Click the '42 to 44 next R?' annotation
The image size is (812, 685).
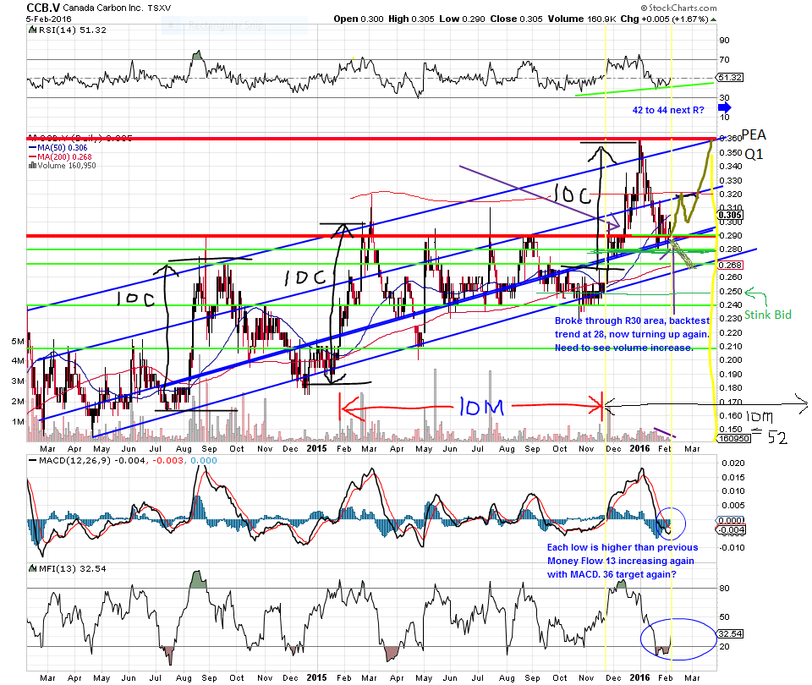tap(669, 110)
